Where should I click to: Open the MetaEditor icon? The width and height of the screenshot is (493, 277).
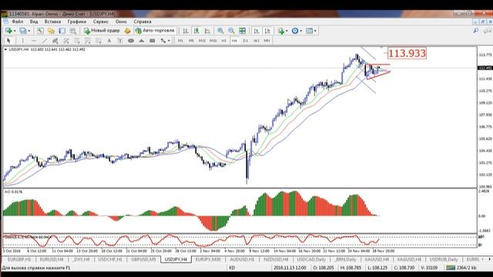tap(127, 31)
